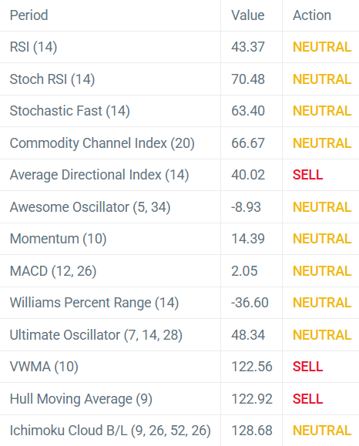This screenshot has width=359, height=446.
Task: Click SELL action for Hull Moving Average
Action: click(308, 399)
